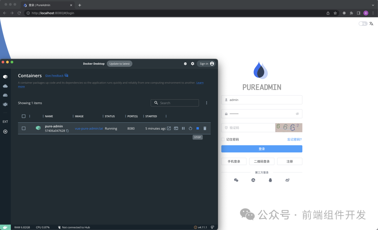Open the three-dot menu beside Search

click(206, 103)
